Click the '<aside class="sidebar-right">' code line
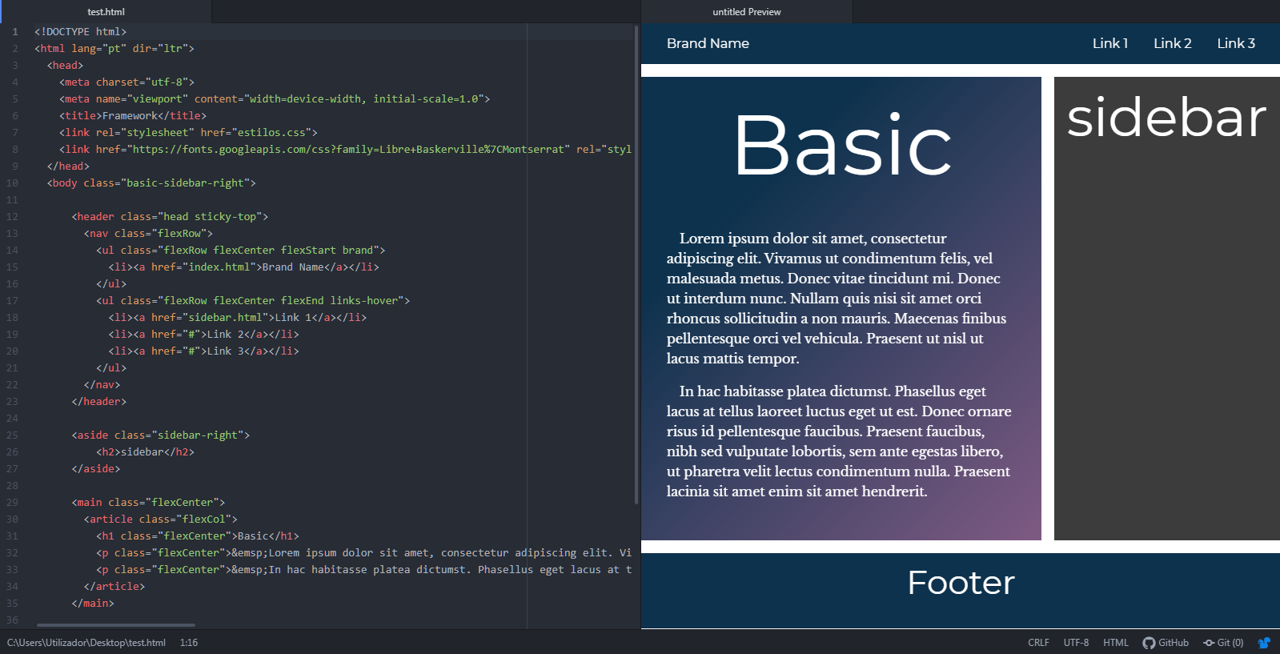The height and width of the screenshot is (654, 1280). (x=161, y=435)
